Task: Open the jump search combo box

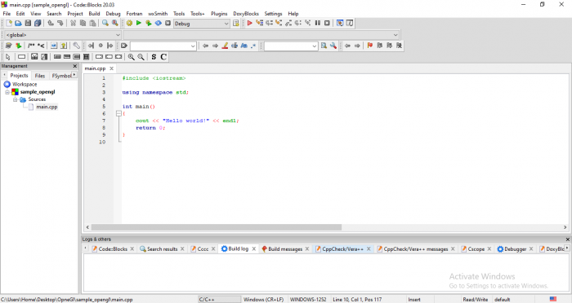Action: coord(163,46)
